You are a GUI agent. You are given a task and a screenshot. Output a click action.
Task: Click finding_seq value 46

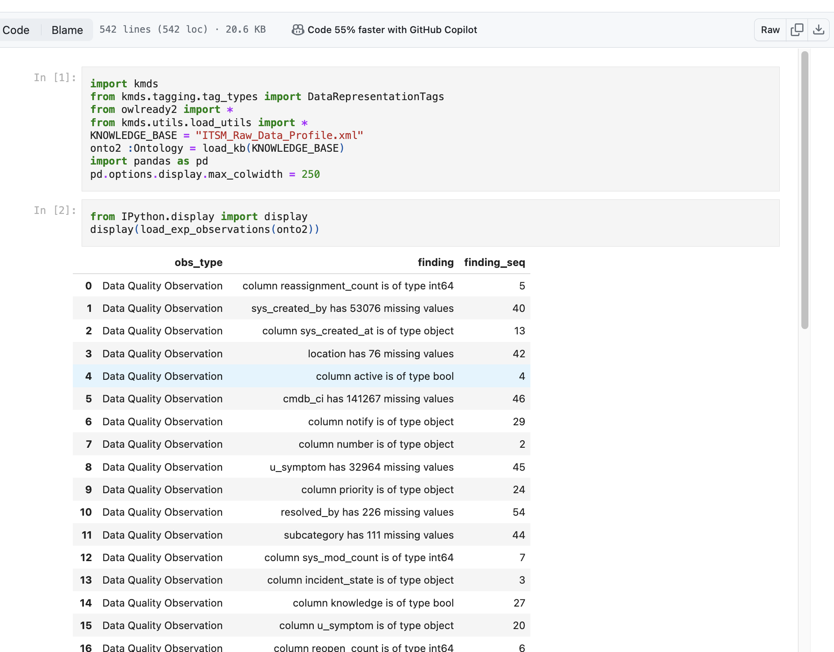[518, 399]
